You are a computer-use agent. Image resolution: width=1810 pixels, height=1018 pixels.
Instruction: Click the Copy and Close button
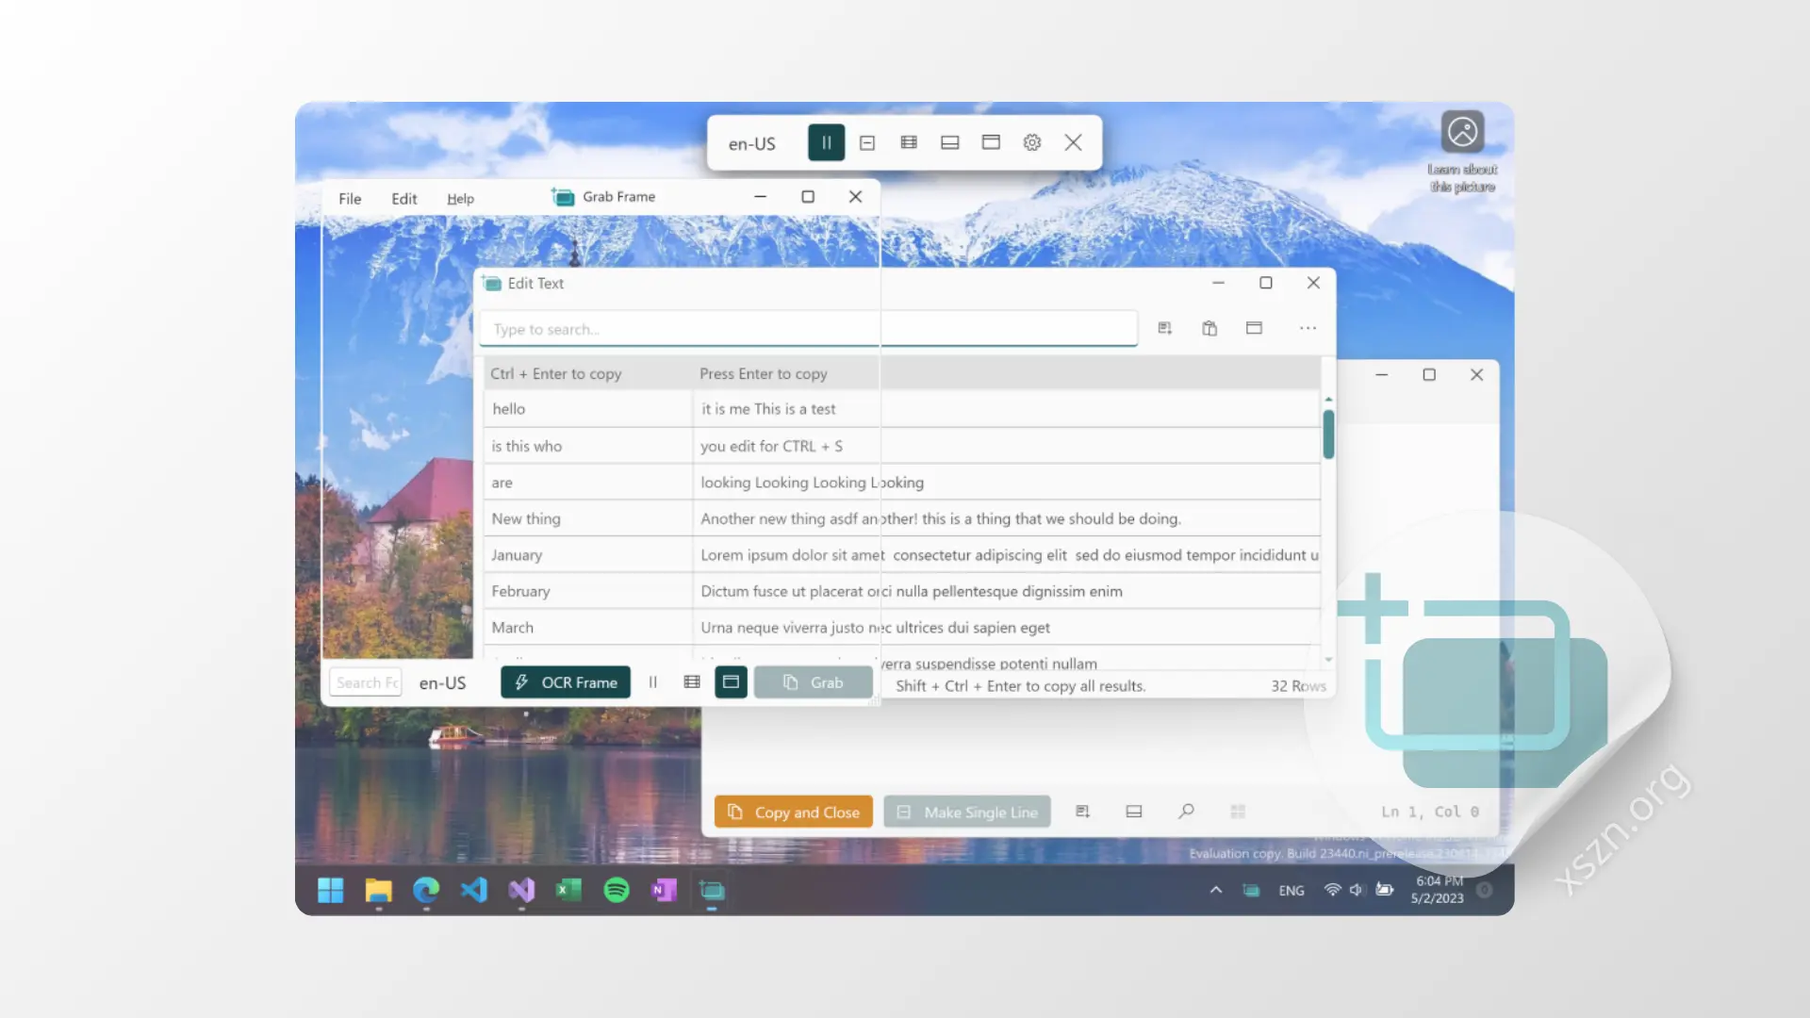point(794,812)
